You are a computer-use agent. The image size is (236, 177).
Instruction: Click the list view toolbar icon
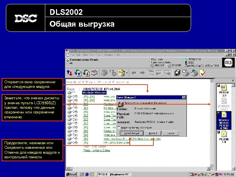point(151,73)
